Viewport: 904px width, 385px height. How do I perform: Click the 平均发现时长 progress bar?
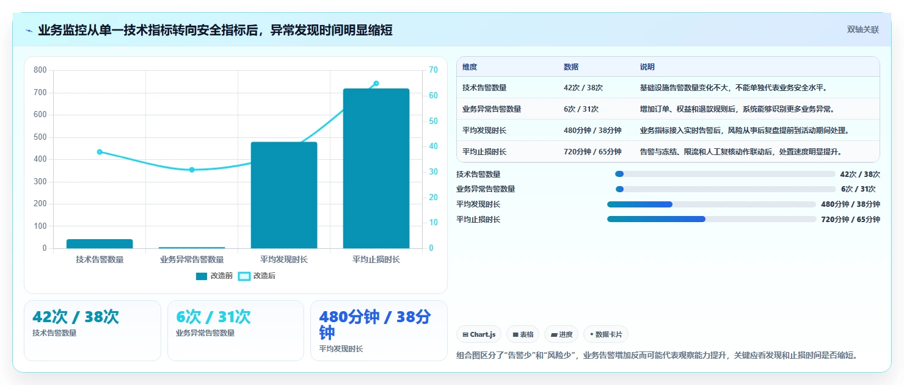[712, 204]
